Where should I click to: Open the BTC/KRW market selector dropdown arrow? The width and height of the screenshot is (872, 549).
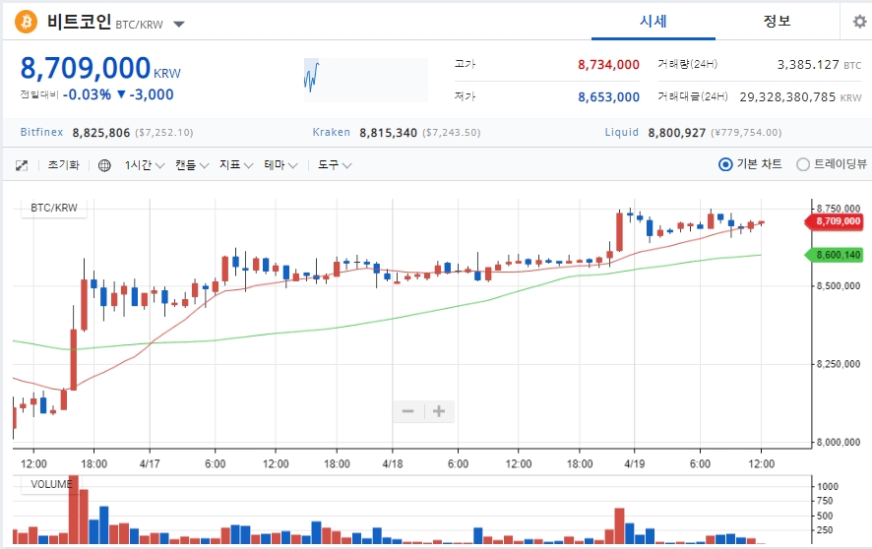pyautogui.click(x=178, y=24)
